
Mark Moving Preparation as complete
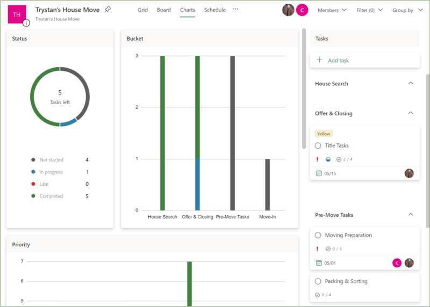(x=318, y=235)
